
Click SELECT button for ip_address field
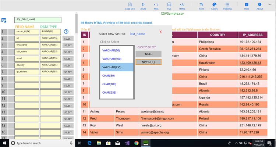[x=68, y=72]
